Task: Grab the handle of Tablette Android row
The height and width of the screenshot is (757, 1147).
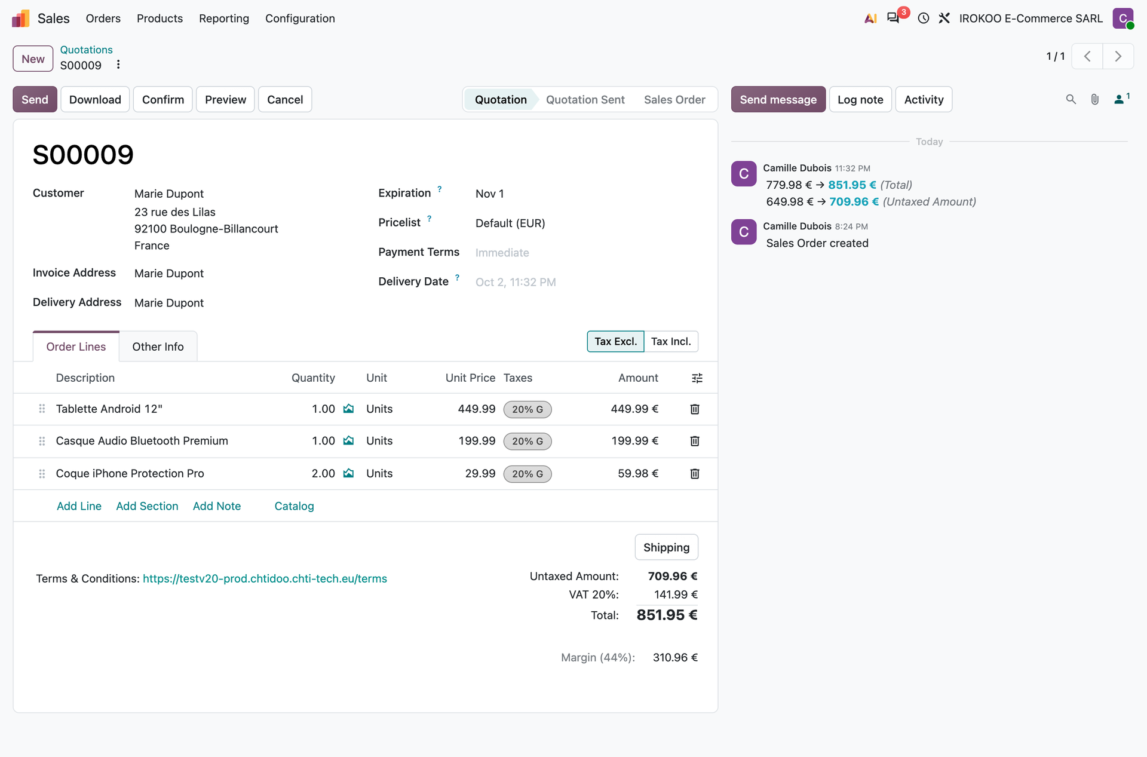Action: pyautogui.click(x=42, y=409)
